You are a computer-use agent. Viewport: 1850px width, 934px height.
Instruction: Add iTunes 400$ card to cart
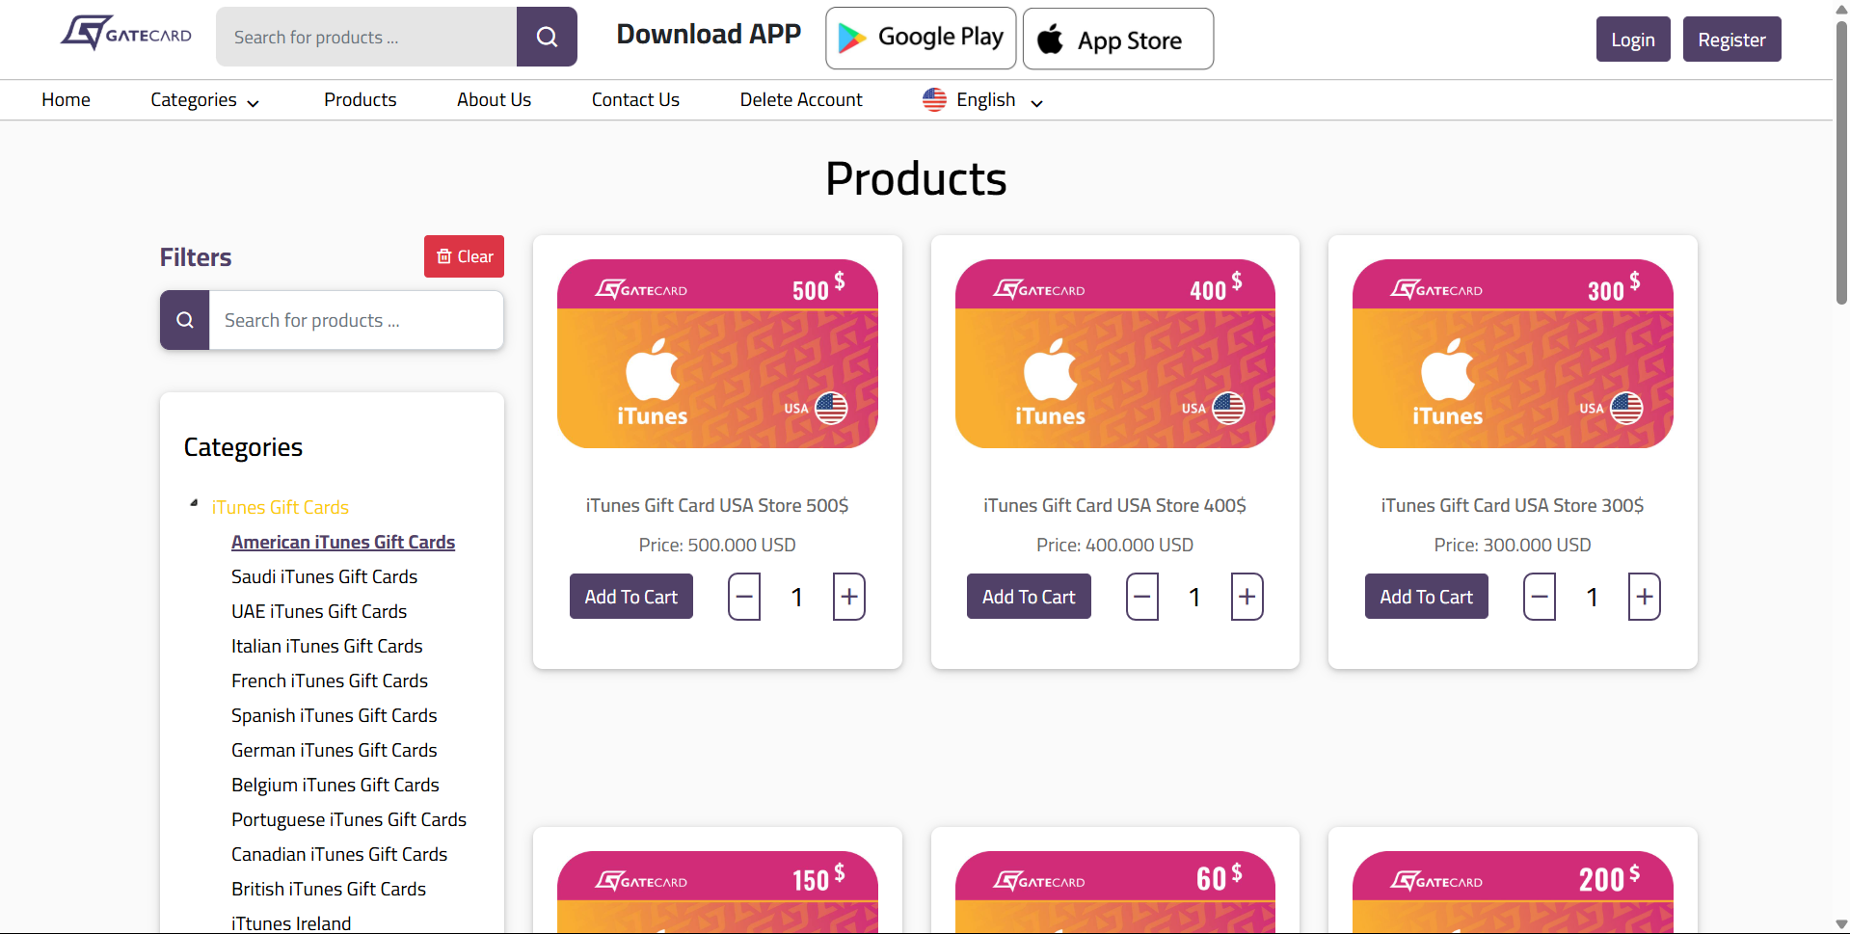tap(1029, 597)
